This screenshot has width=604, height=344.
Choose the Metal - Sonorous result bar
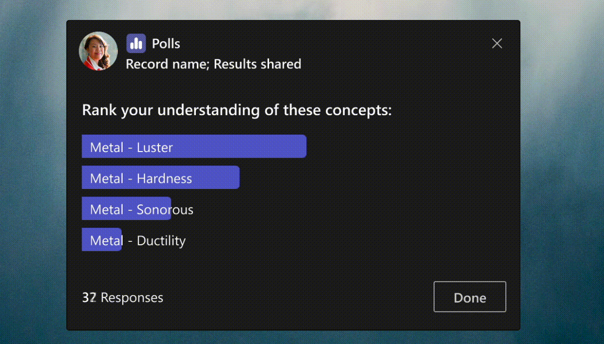(127, 209)
